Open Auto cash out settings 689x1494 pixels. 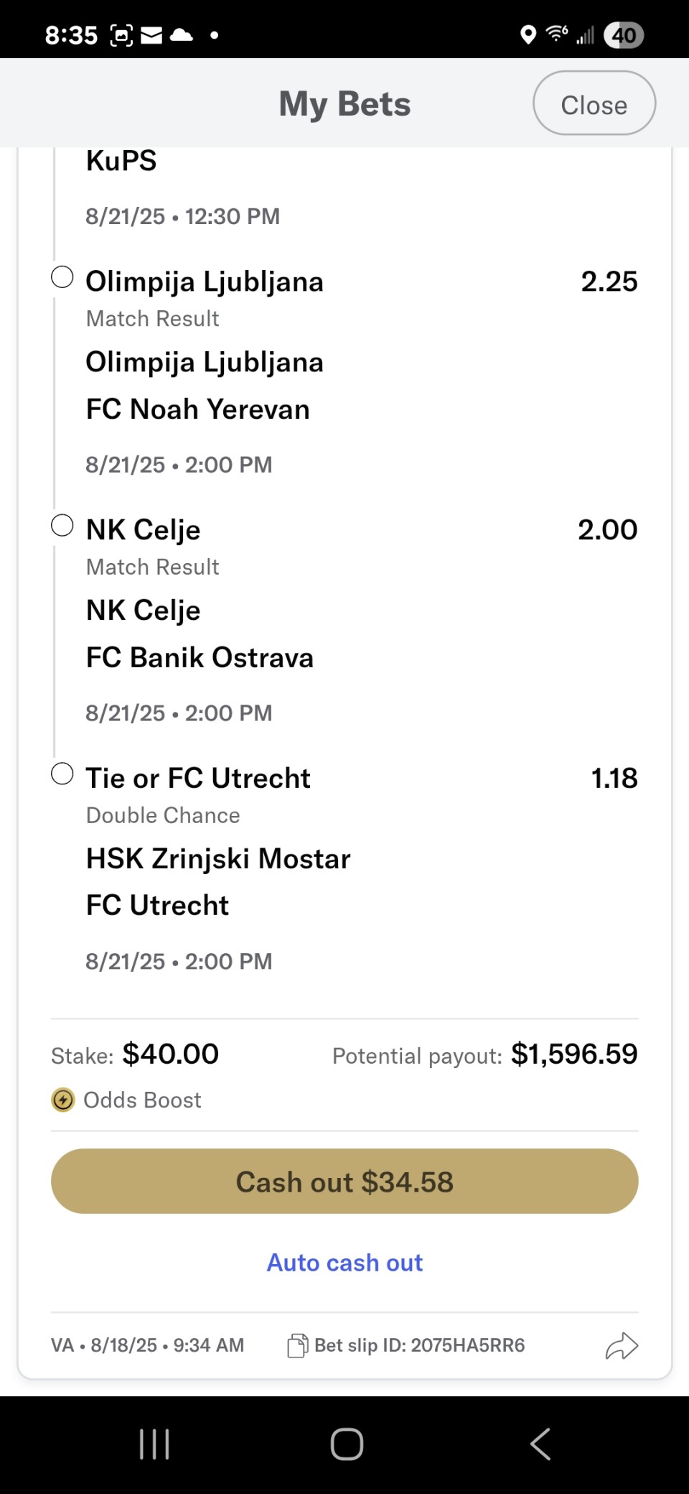(344, 1263)
